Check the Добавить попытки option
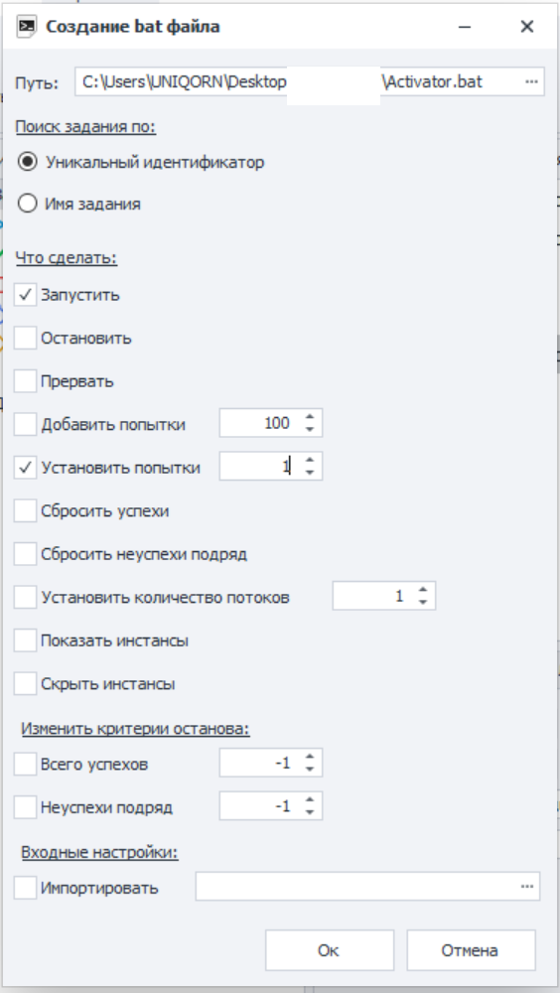Image resolution: width=560 pixels, height=993 pixels. point(26,424)
